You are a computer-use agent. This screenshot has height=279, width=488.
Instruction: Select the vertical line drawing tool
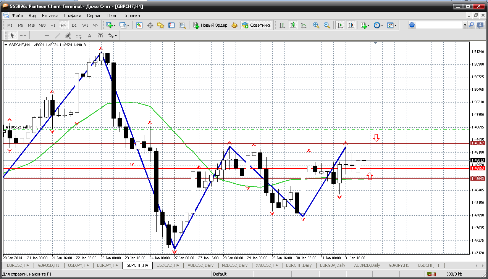pyautogui.click(x=36, y=35)
